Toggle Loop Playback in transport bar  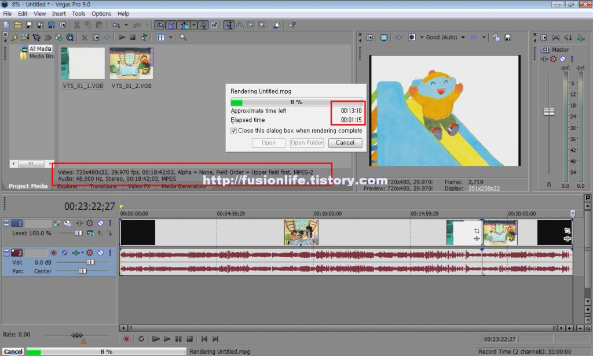coord(141,339)
